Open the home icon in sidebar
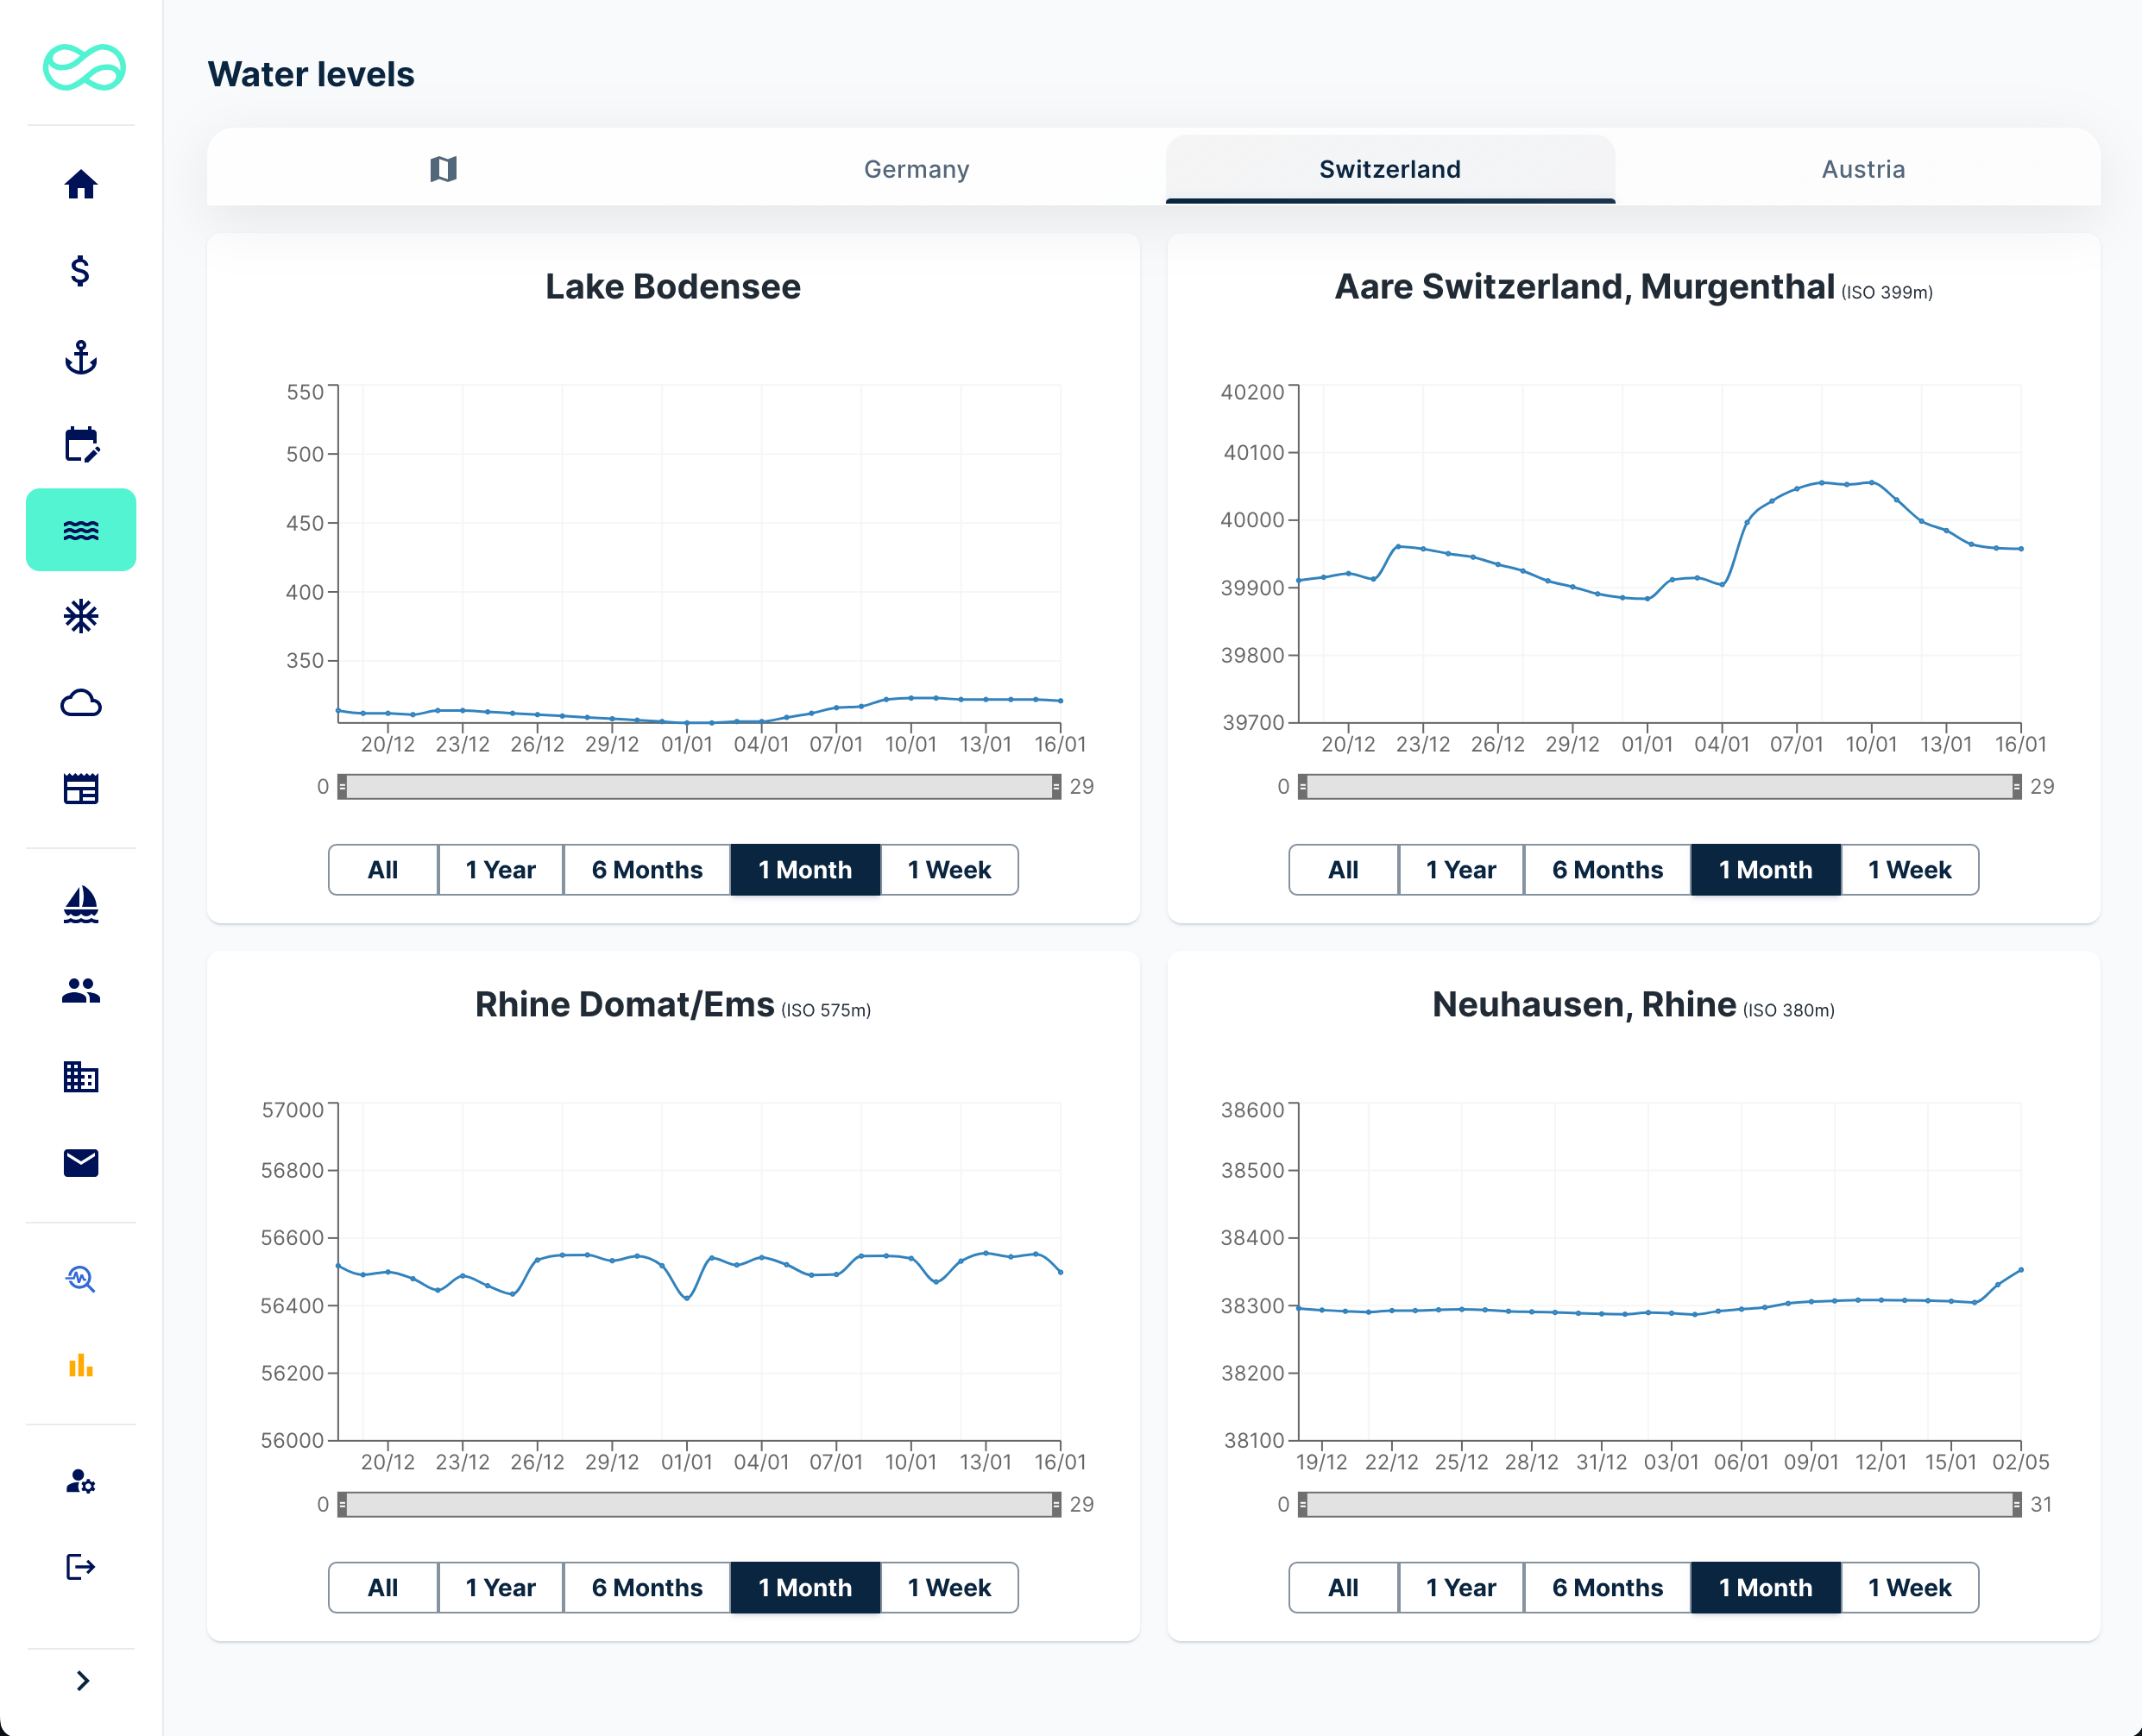The width and height of the screenshot is (2142, 1736). pos(81,185)
